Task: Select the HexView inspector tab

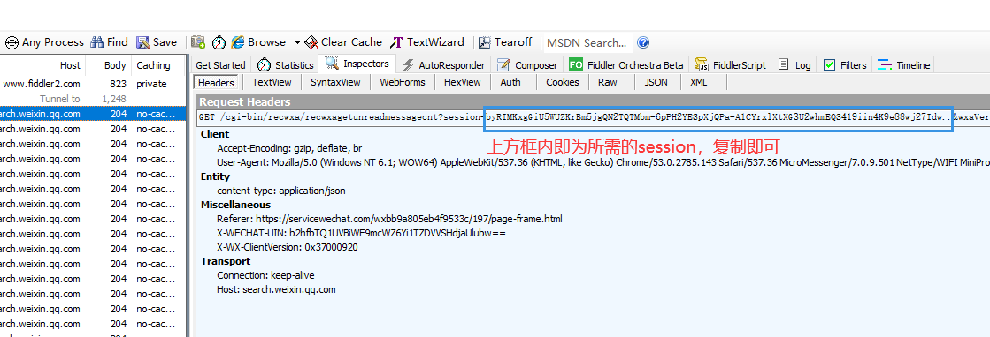Action: (462, 82)
